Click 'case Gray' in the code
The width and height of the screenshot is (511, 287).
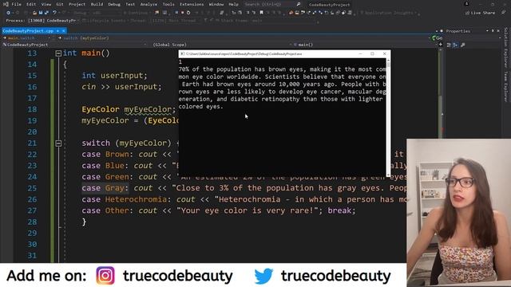pyautogui.click(x=103, y=188)
